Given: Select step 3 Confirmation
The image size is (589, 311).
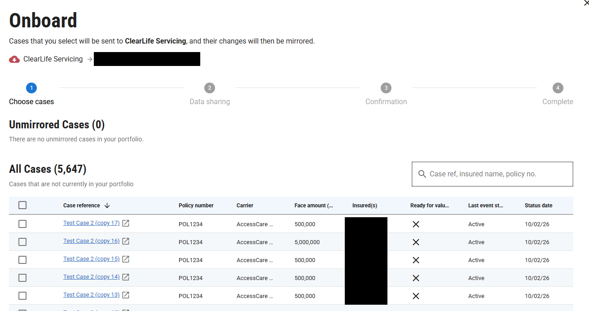Looking at the screenshot, I should point(386,88).
